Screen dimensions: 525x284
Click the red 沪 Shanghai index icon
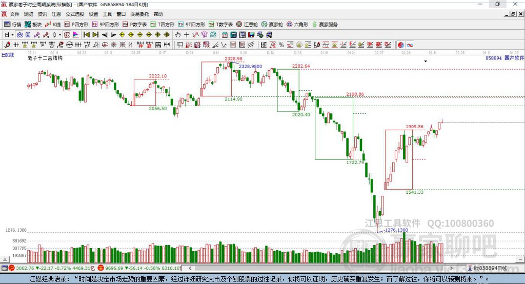click(12, 268)
